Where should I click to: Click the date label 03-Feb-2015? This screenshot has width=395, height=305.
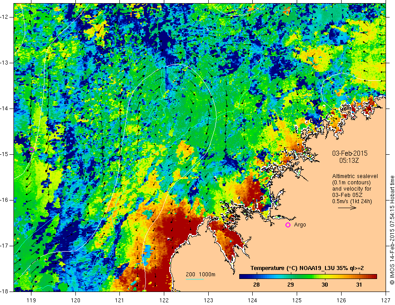tap(350, 153)
